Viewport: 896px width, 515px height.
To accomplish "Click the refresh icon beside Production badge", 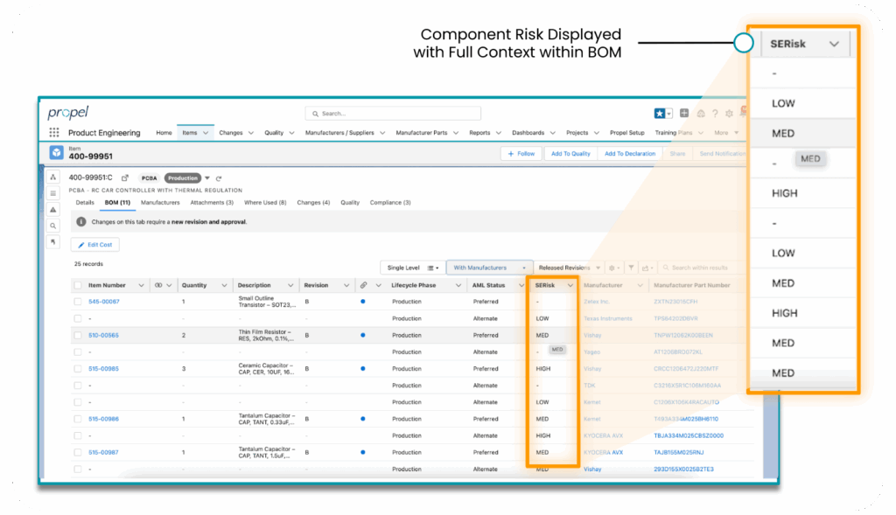I will (x=219, y=178).
